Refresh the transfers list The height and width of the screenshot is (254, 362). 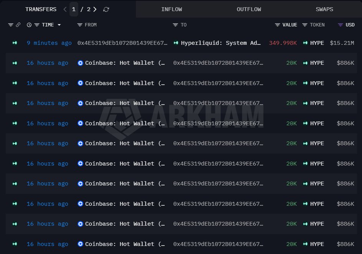(106, 9)
